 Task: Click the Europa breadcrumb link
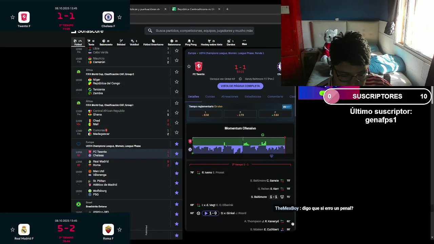click(x=192, y=53)
